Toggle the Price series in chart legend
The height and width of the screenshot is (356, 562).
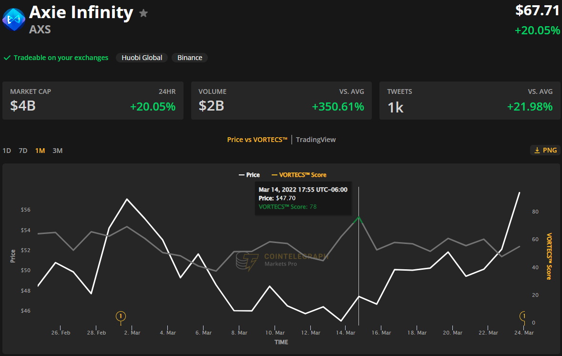click(x=249, y=175)
